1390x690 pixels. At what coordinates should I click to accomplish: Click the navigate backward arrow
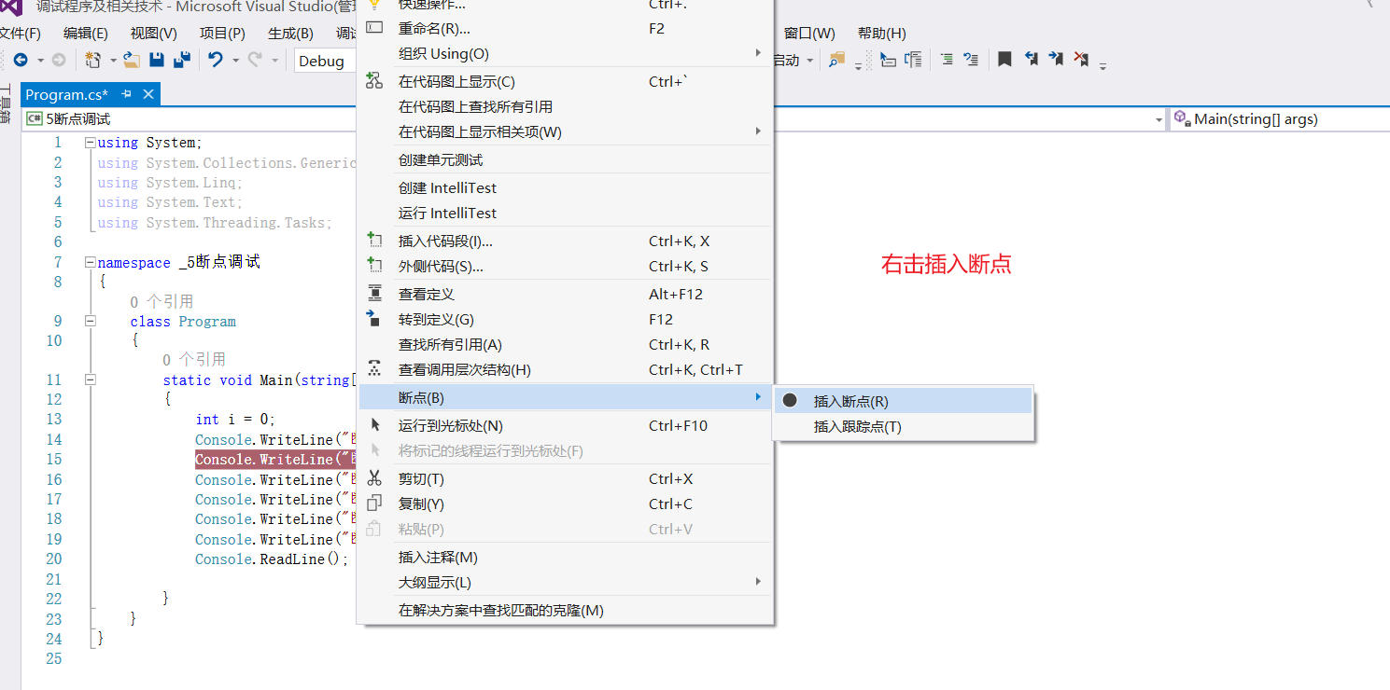point(21,60)
